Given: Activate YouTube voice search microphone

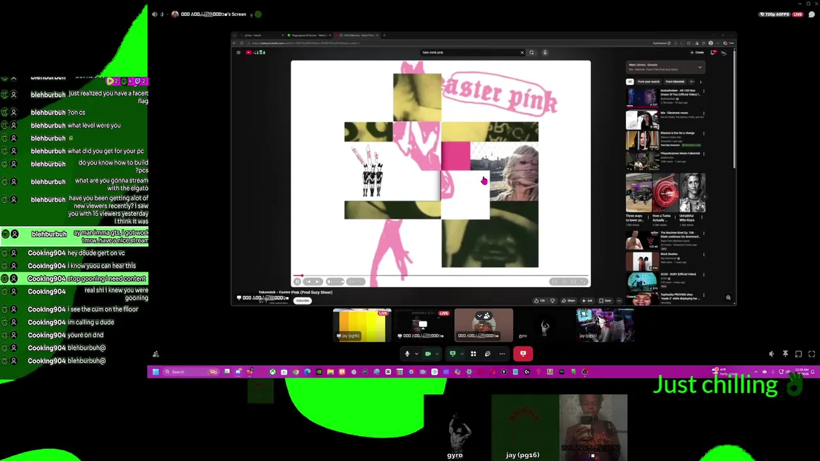Looking at the screenshot, I should click(545, 53).
